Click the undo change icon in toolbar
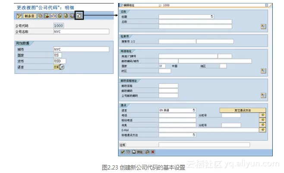284x173 pixels. (53, 16)
